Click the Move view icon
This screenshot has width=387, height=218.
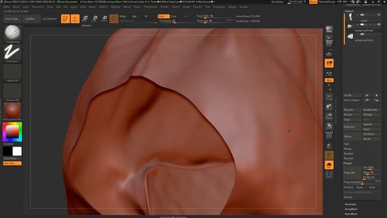[329, 107]
